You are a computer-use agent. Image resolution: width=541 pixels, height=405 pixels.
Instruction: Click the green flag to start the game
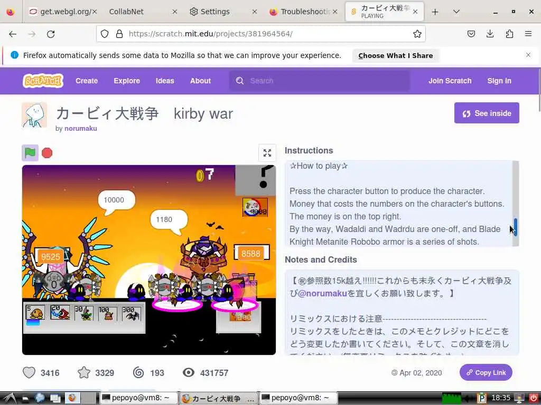tap(30, 152)
